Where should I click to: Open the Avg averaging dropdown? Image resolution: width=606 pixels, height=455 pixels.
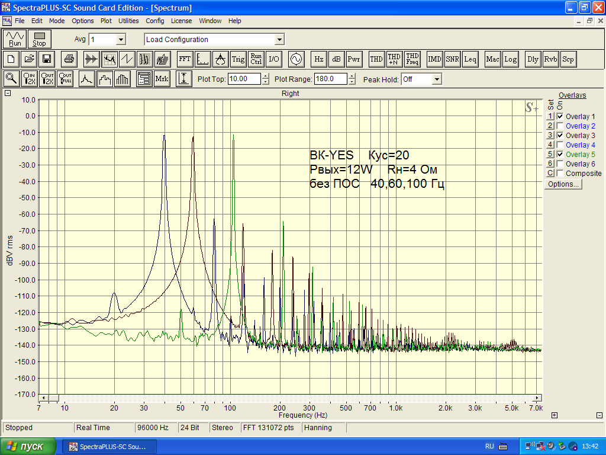coord(121,40)
